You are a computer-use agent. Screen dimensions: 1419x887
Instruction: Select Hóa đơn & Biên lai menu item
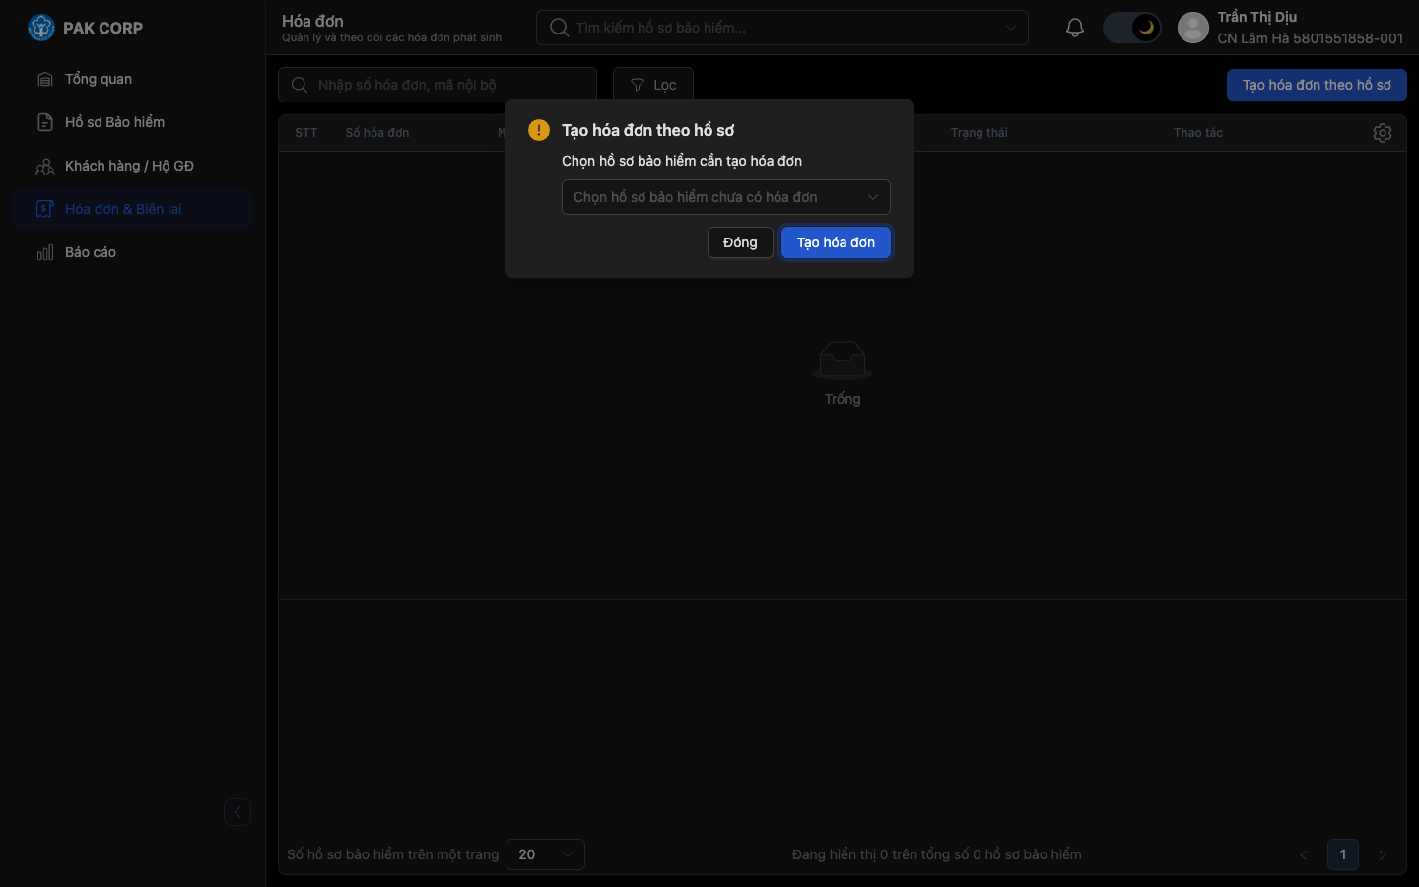133,209
